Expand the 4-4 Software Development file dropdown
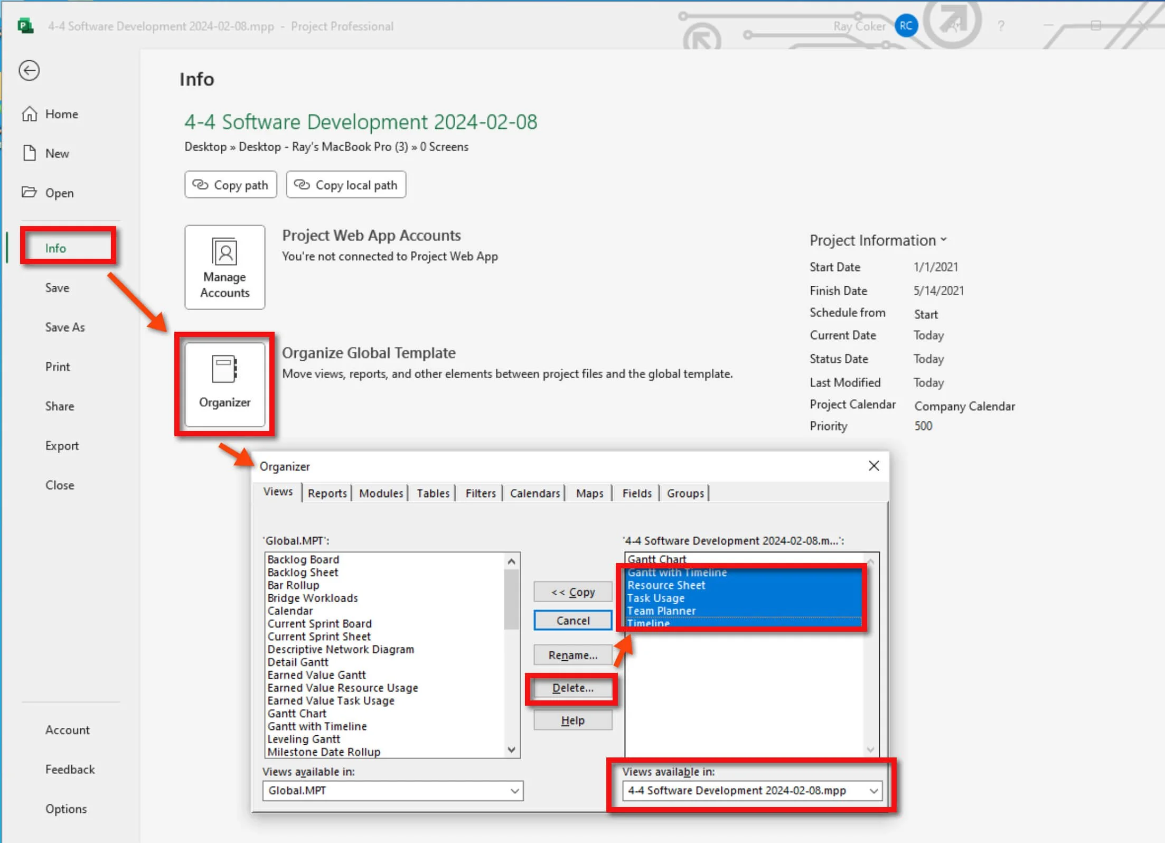 tap(873, 791)
